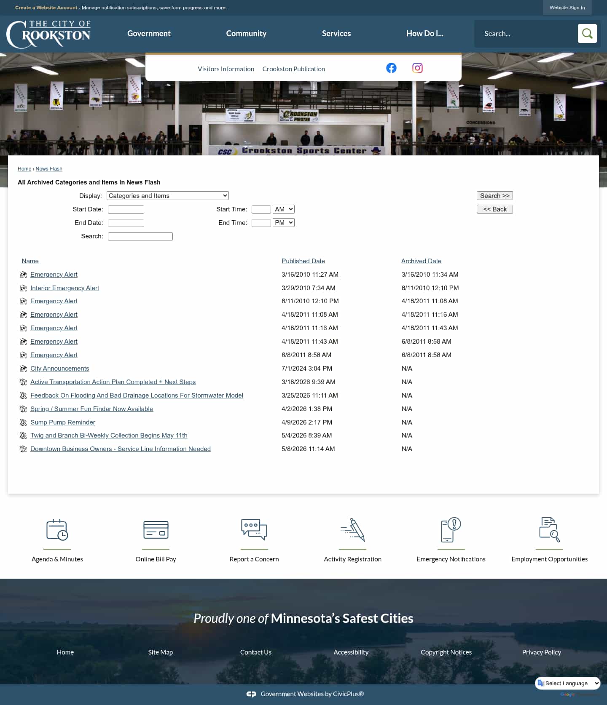Open Spring / Summer Fun Finder Now Available
This screenshot has height=705, width=607.
tap(91, 409)
